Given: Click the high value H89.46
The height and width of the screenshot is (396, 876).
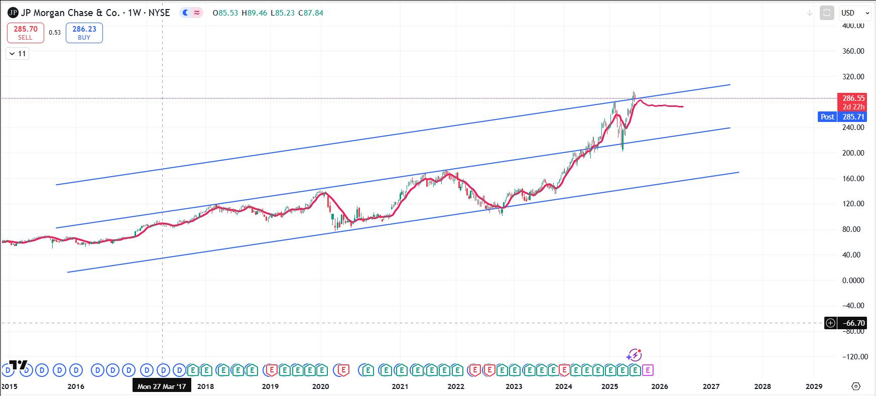Looking at the screenshot, I should coord(255,13).
